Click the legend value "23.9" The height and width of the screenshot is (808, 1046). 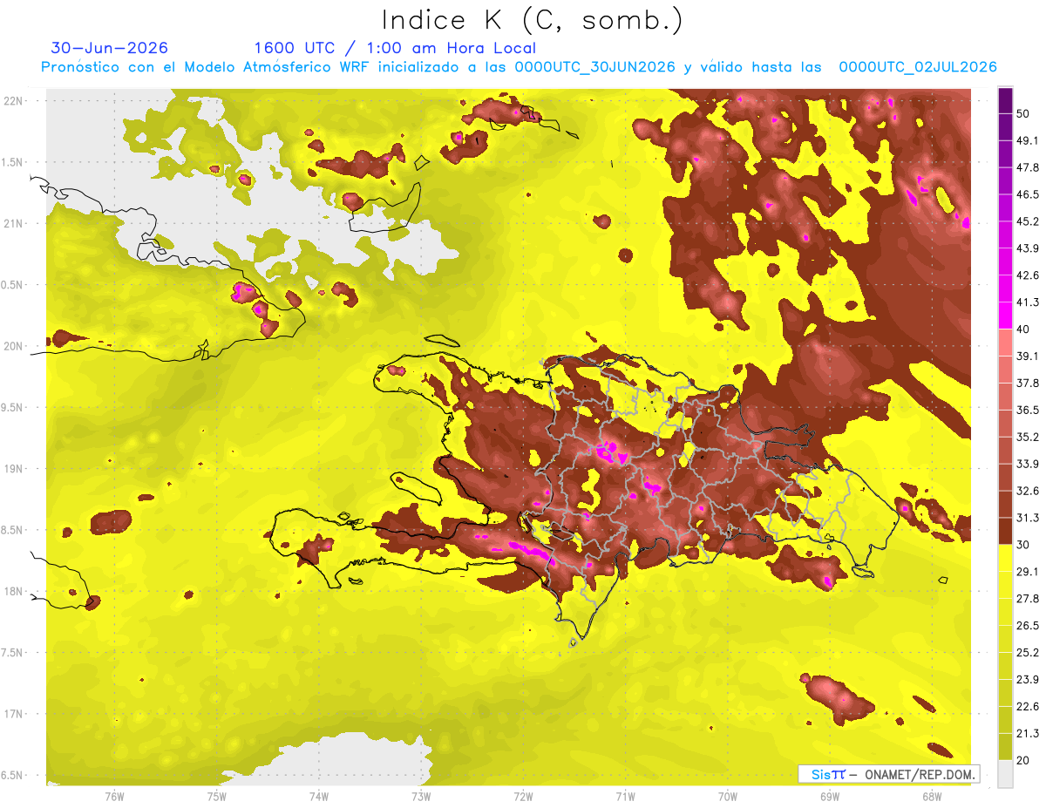click(1027, 680)
